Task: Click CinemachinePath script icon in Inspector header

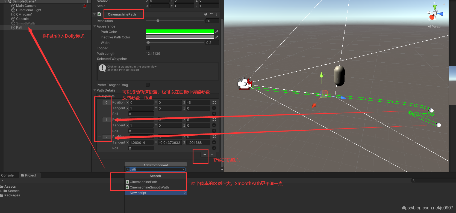Action: [99, 14]
